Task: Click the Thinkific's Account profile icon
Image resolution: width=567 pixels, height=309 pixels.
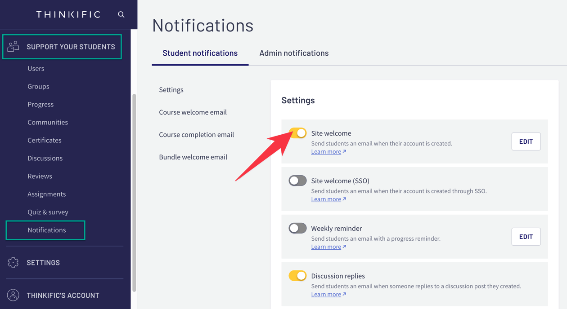Action: tap(13, 295)
